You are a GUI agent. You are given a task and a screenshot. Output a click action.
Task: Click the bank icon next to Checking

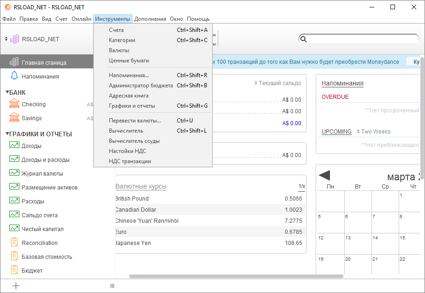(14, 104)
